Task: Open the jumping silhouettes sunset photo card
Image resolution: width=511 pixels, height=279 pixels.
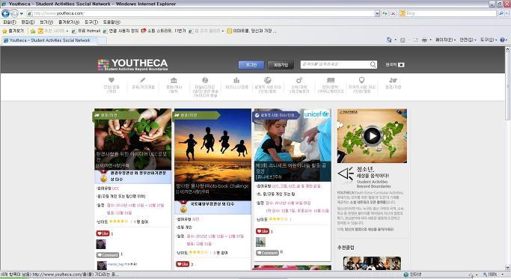Action: tap(212, 155)
